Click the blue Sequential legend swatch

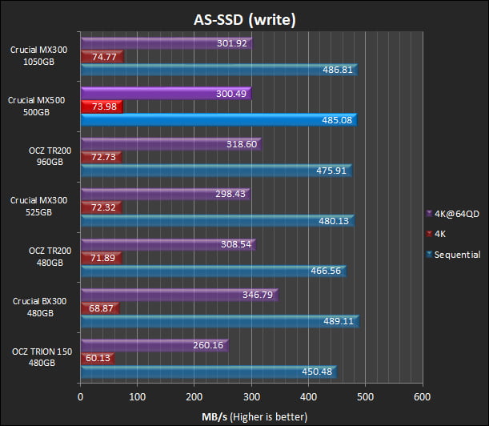[429, 255]
